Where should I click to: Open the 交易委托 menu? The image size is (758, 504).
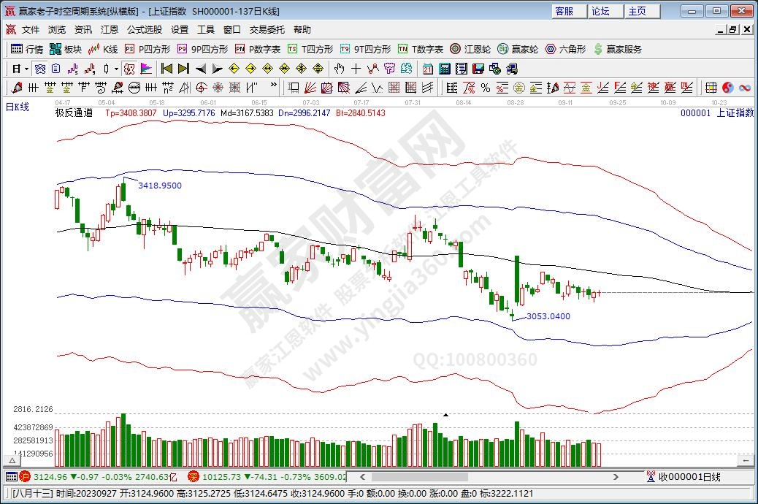click(267, 30)
